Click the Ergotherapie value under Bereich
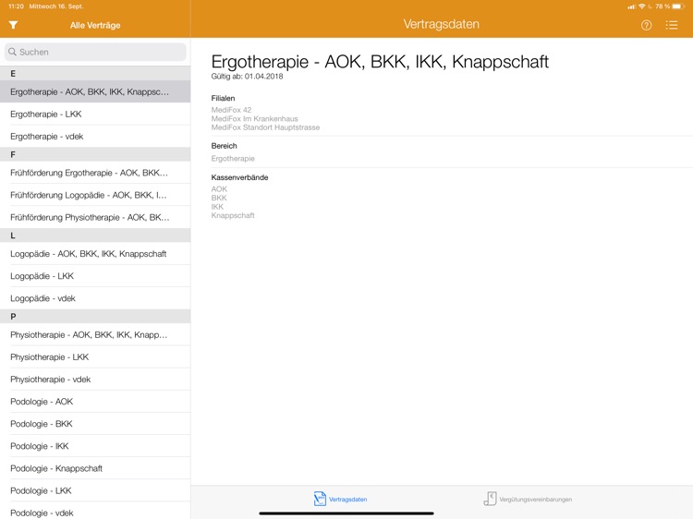693x519 pixels. coord(233,159)
